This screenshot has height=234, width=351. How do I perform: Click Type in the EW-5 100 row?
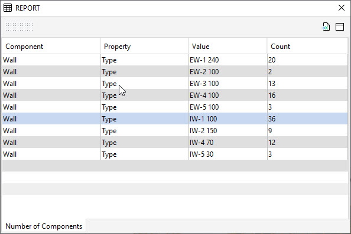pos(109,107)
